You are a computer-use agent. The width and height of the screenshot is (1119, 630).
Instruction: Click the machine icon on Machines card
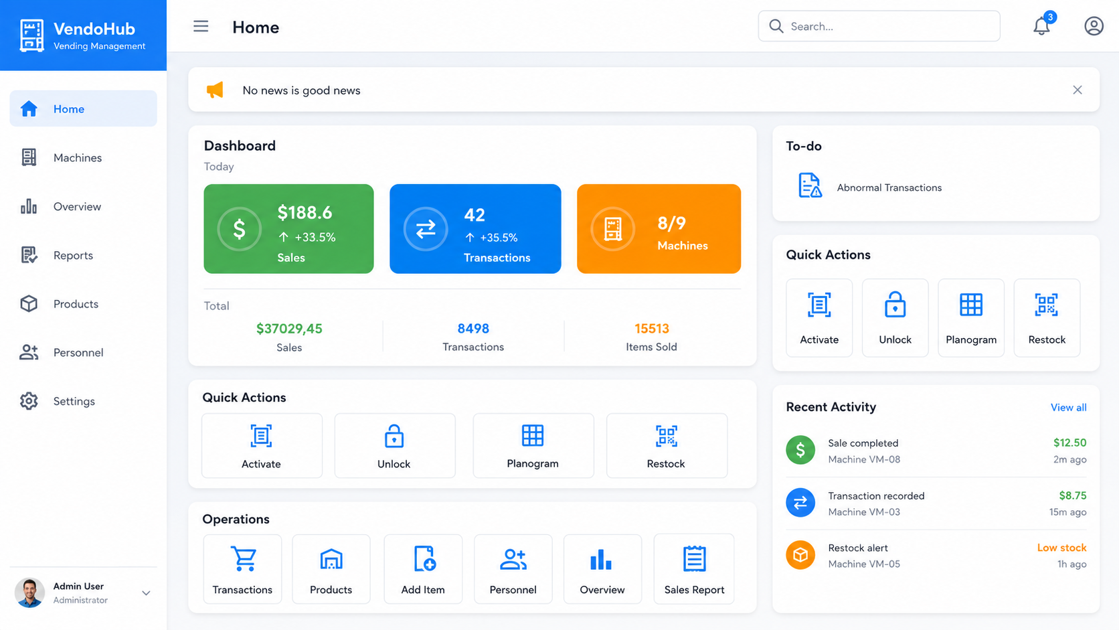(612, 229)
